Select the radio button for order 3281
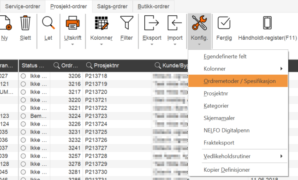The width and height of the screenshot is (298, 180). click(23, 172)
